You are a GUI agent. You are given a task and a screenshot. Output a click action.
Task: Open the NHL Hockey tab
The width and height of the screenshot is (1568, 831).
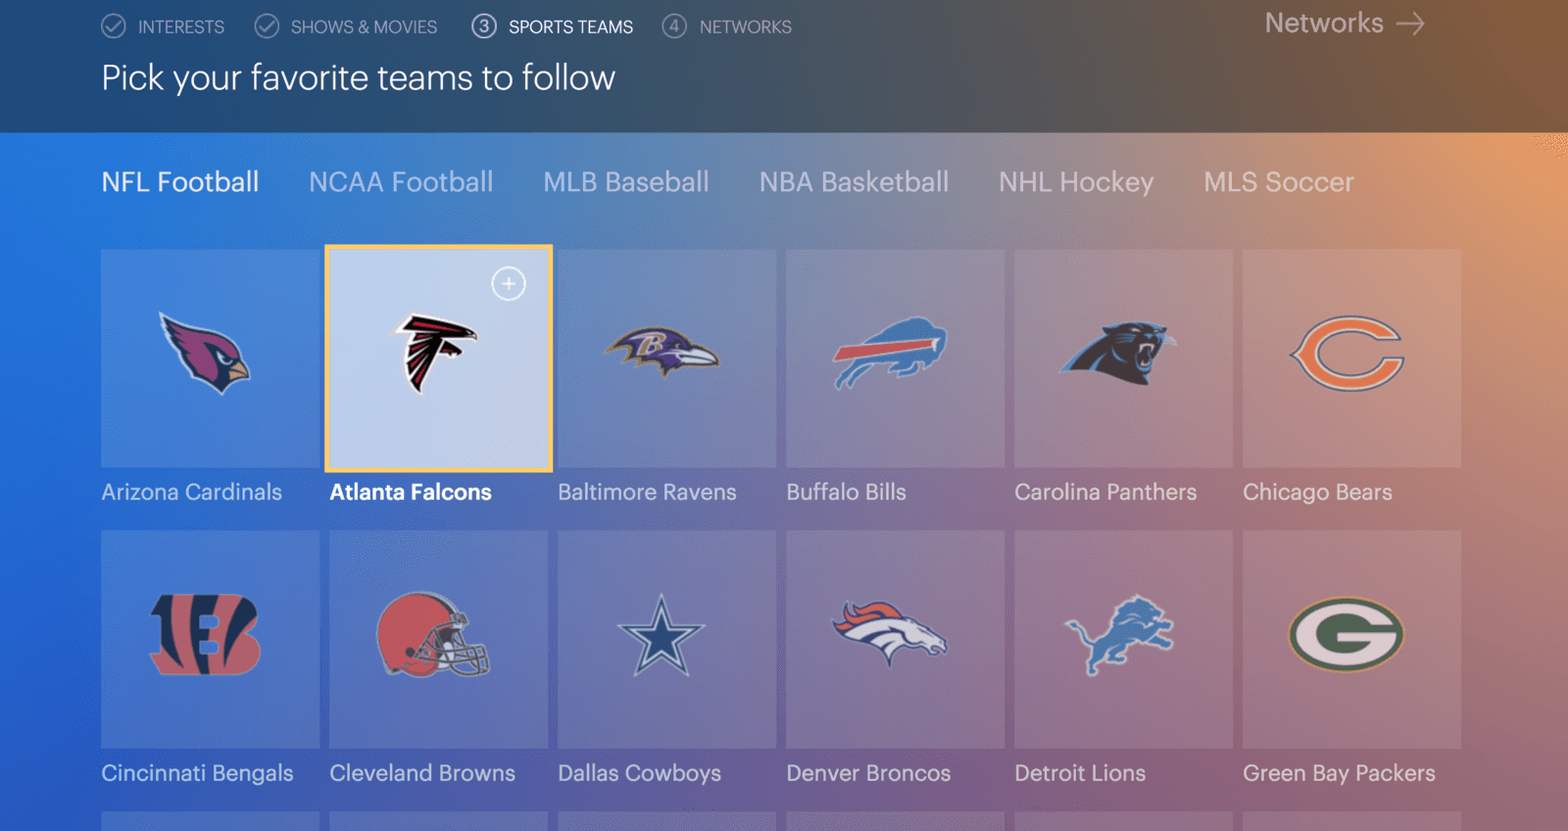point(1076,182)
